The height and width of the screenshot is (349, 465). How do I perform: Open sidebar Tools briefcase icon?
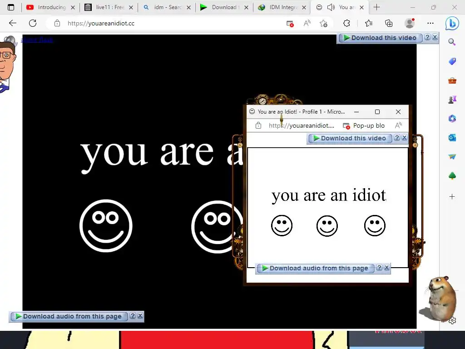pos(452,80)
